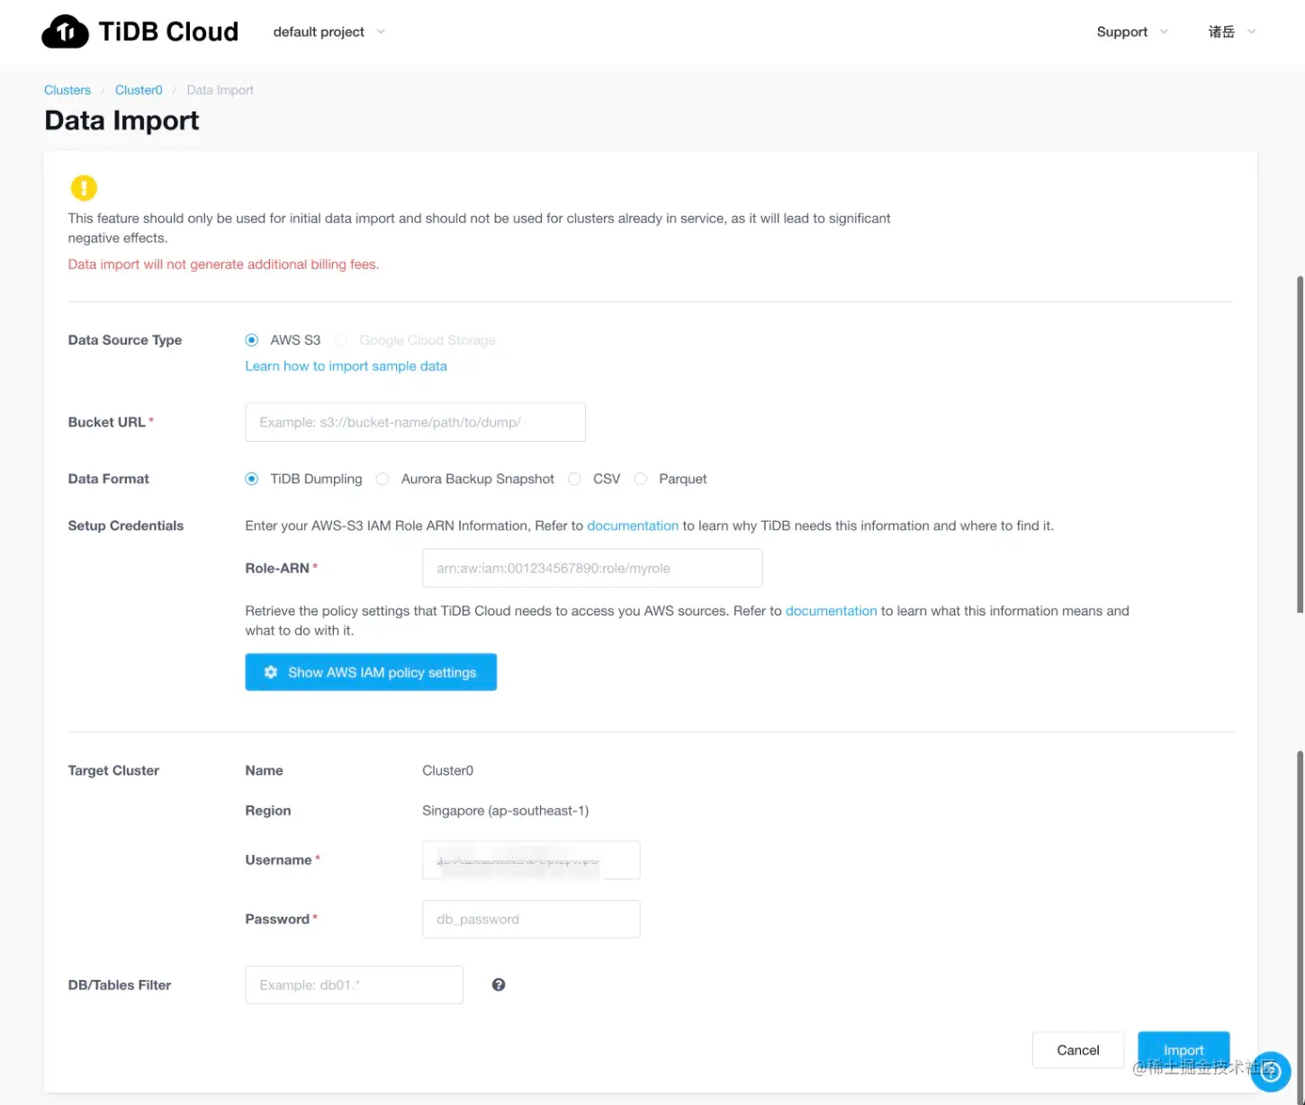
Task: Select the Parquet data format
Action: click(x=641, y=479)
